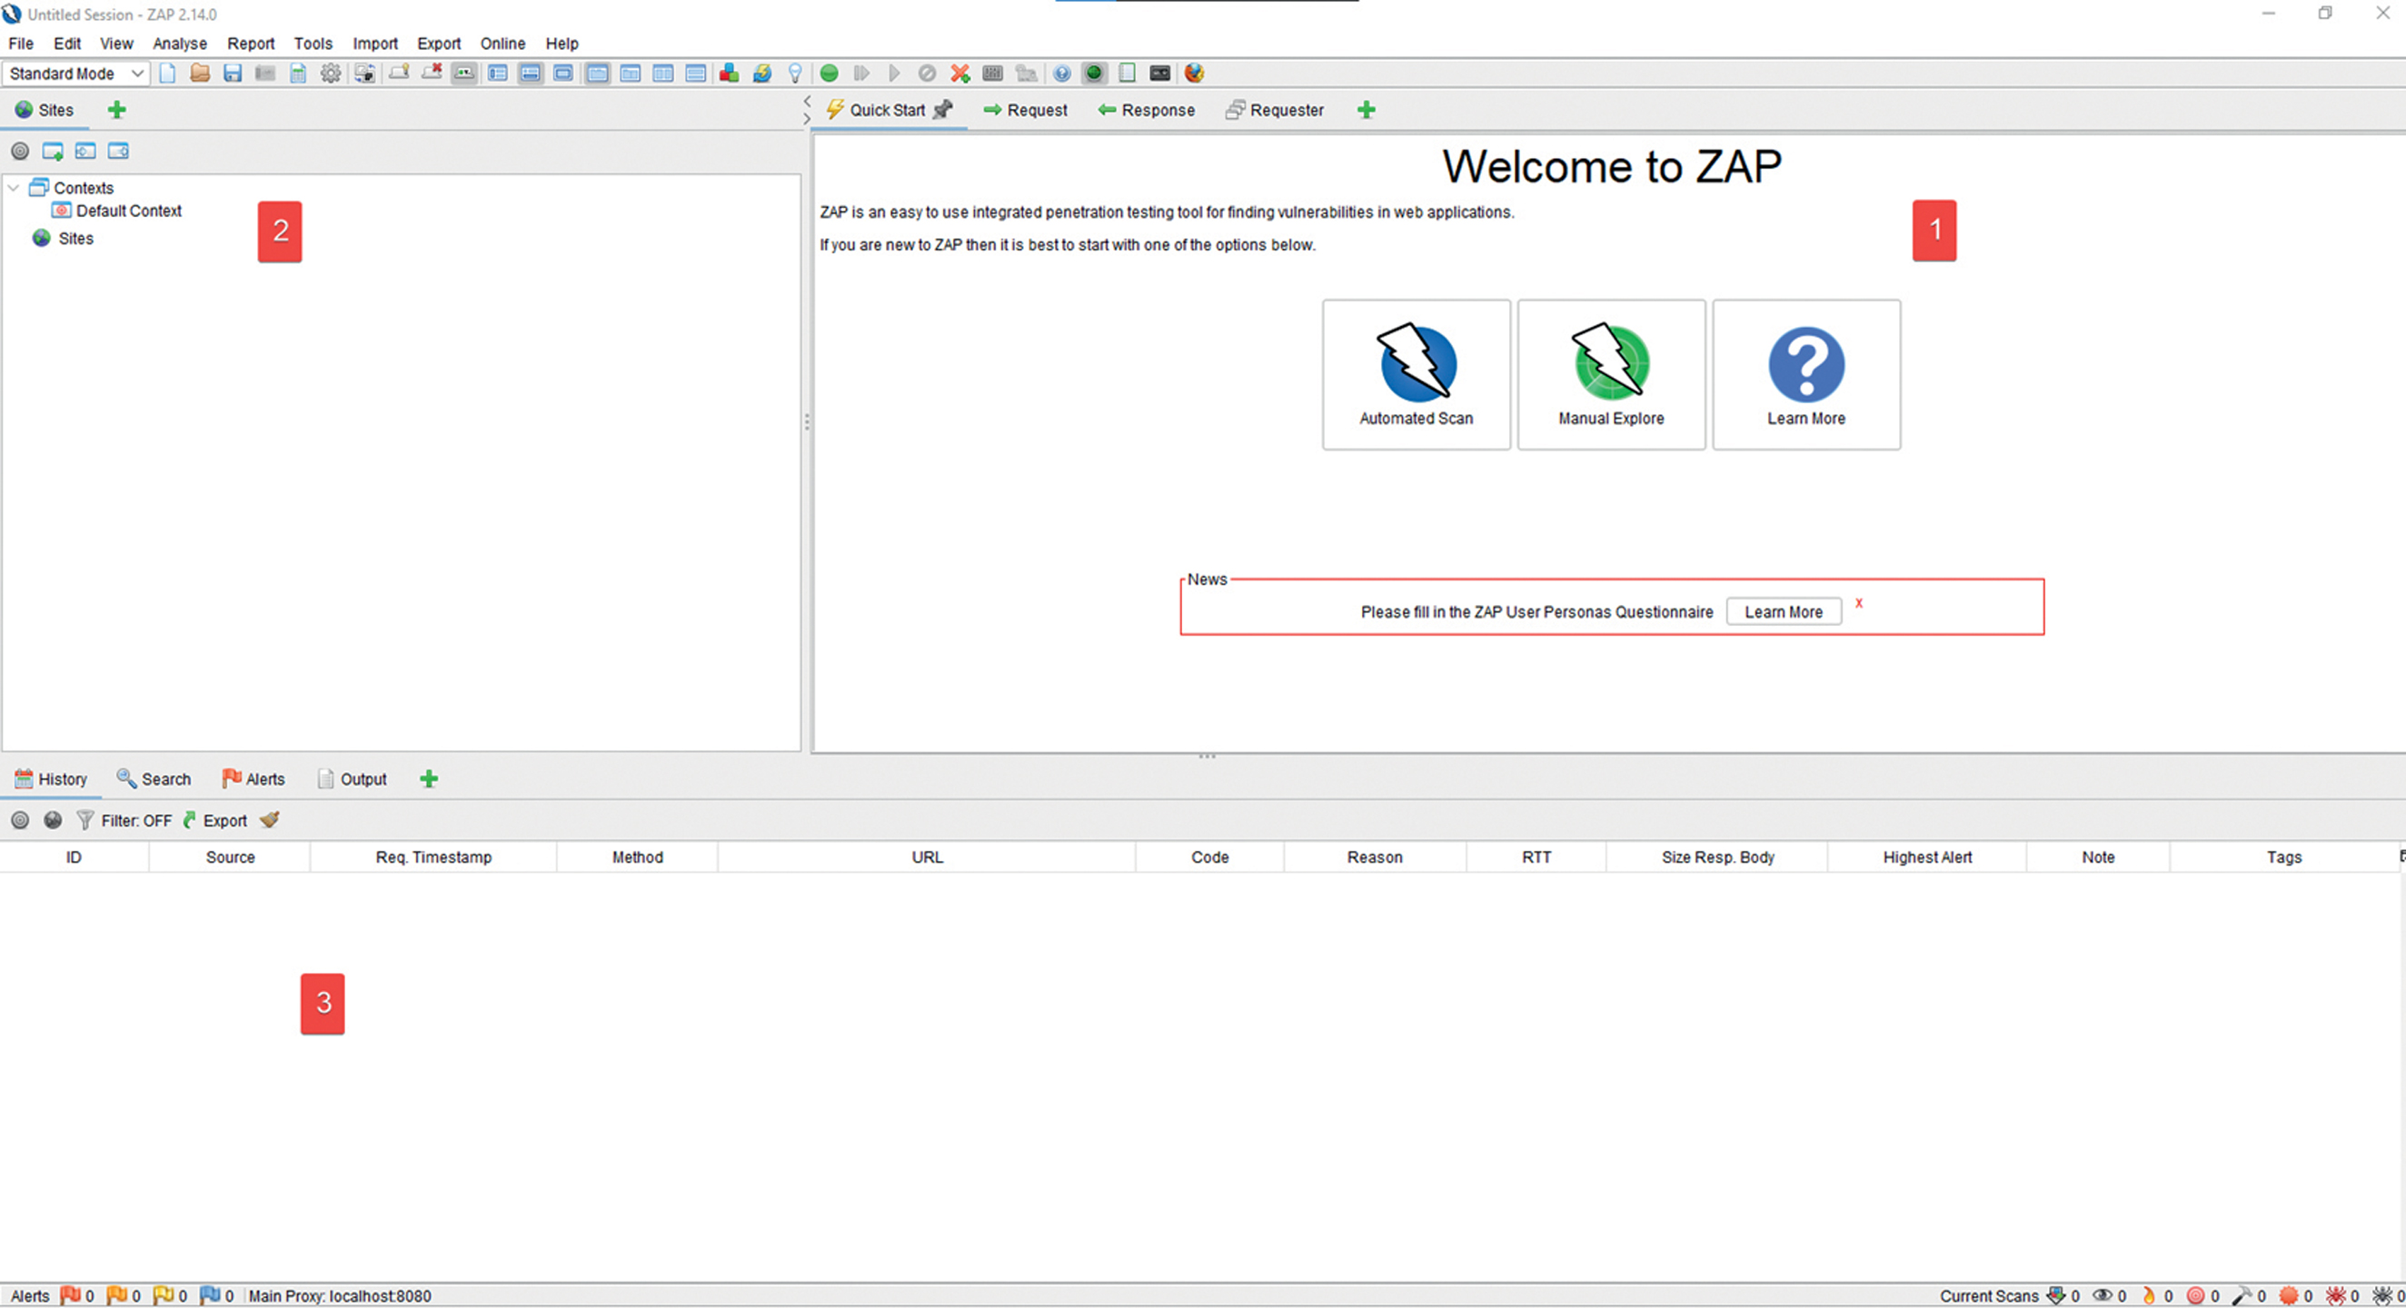Click the new context icon in Sites toolbar
The image size is (2406, 1308).
[53, 150]
